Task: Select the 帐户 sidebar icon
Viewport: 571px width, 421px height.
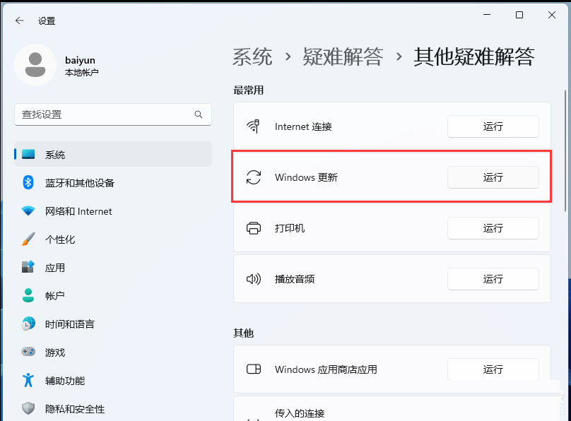Action: [27, 295]
